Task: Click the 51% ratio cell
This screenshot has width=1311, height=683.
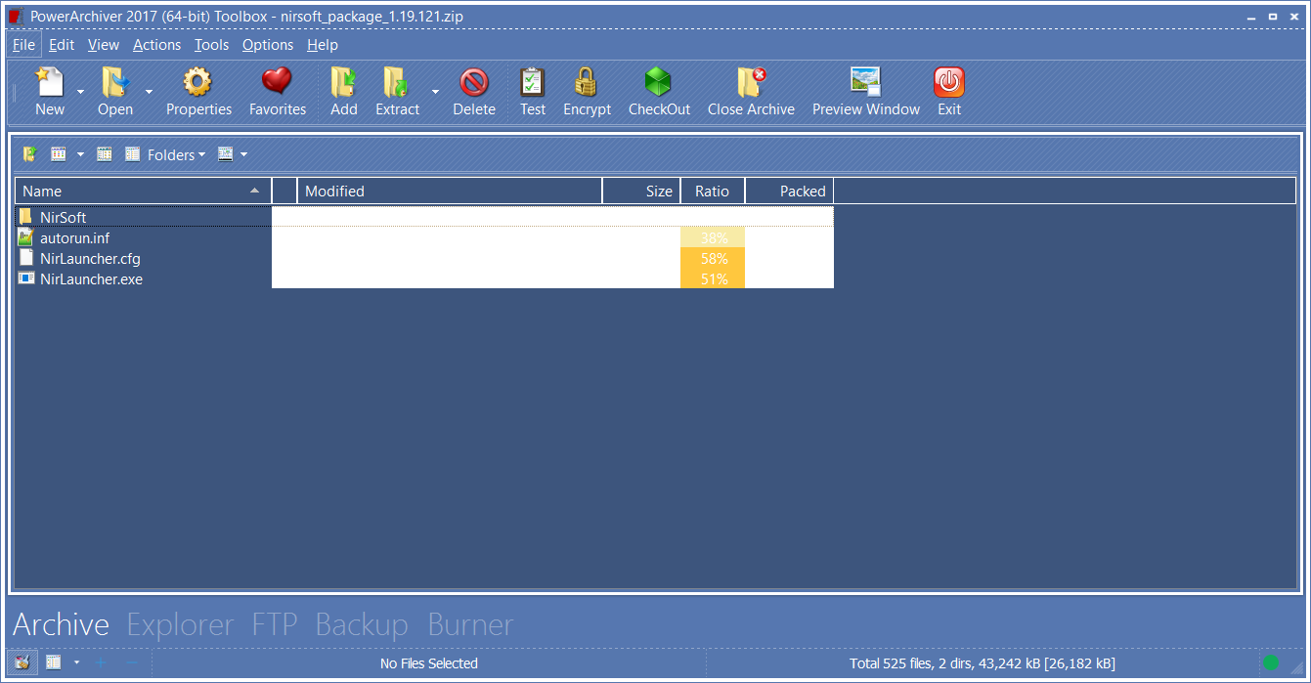Action: (713, 278)
